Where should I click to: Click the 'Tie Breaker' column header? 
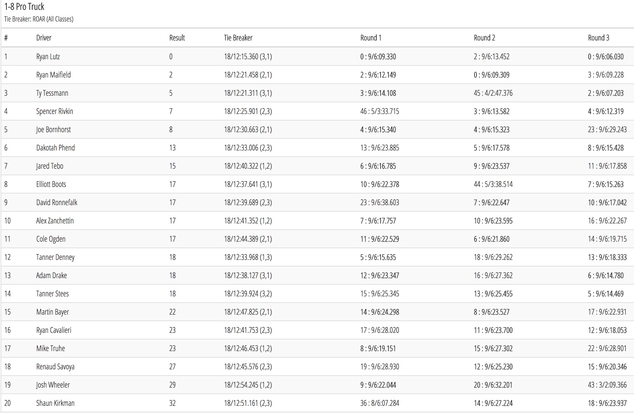(238, 38)
